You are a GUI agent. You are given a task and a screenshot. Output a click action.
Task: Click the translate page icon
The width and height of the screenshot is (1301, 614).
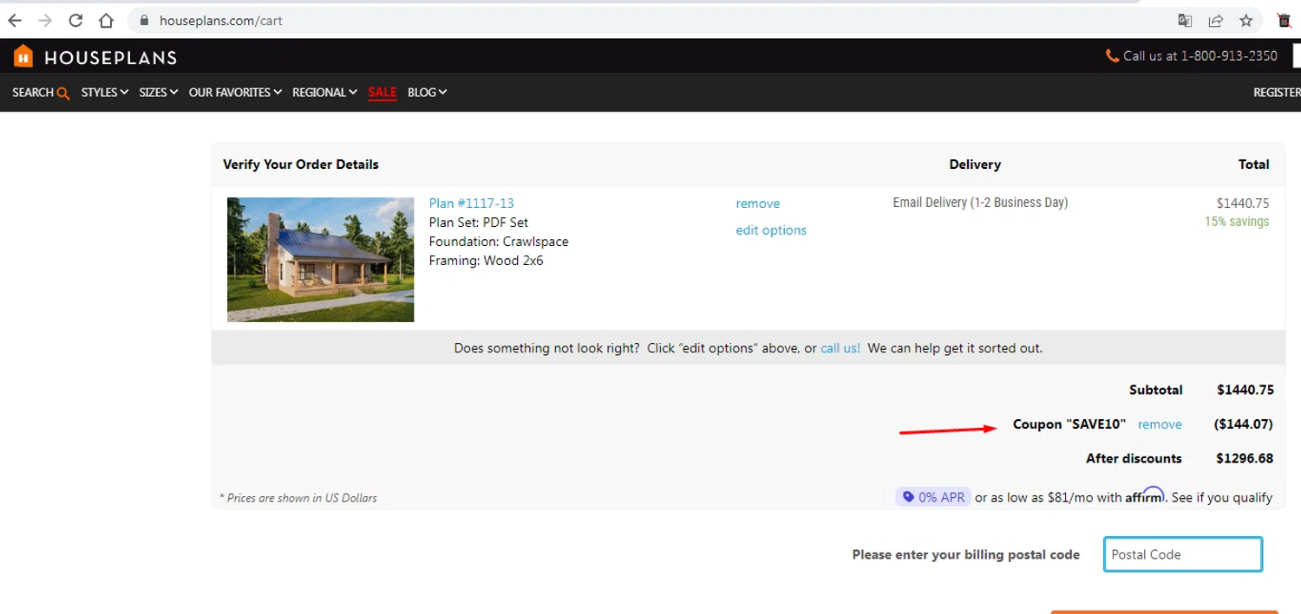pos(1185,21)
